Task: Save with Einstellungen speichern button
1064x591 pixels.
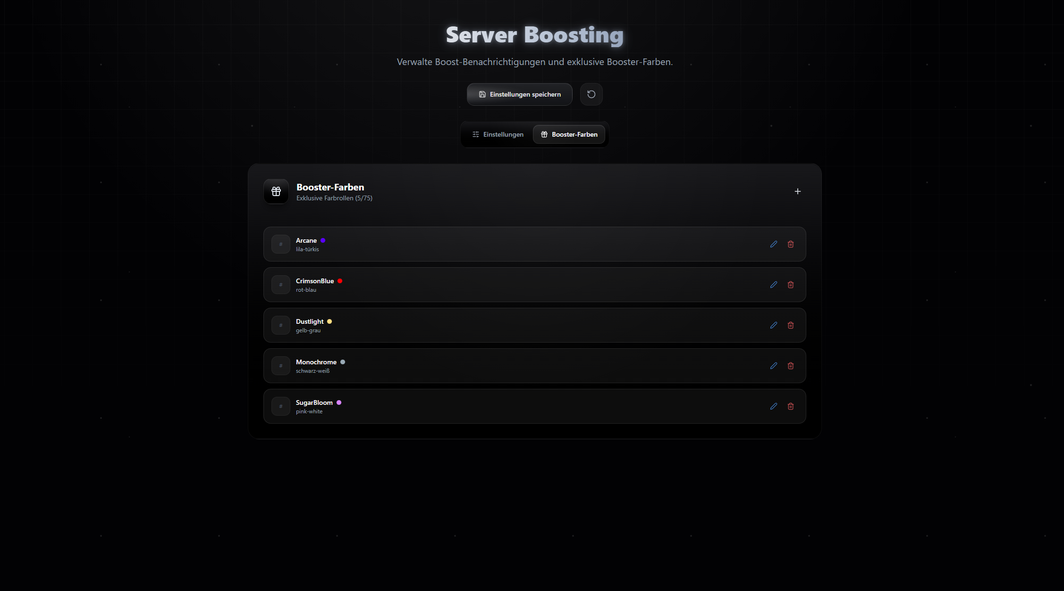Action: (x=519, y=94)
